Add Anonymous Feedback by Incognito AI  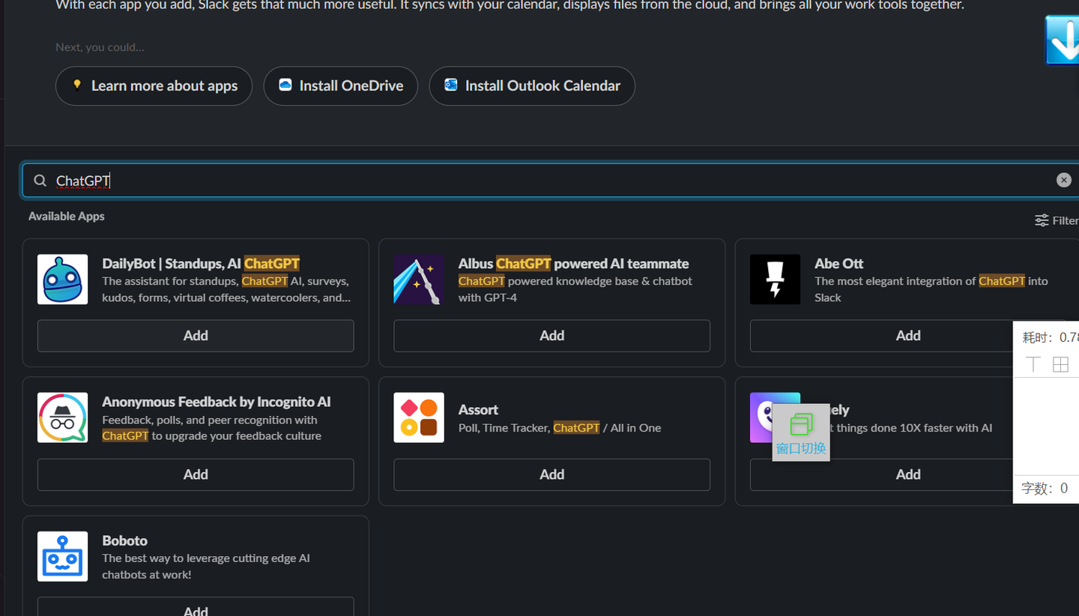(196, 474)
